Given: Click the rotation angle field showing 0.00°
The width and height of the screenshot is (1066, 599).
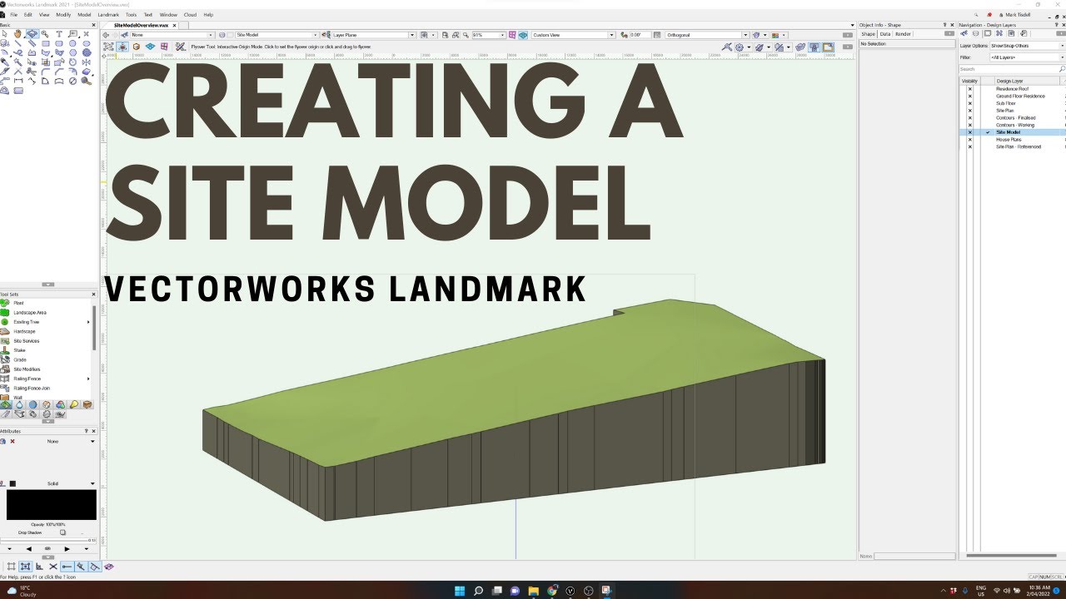Looking at the screenshot, I should (x=640, y=35).
